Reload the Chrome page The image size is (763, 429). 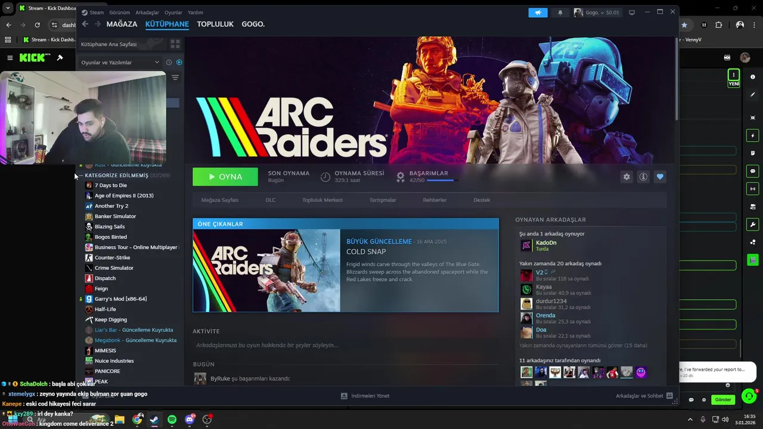point(37,25)
